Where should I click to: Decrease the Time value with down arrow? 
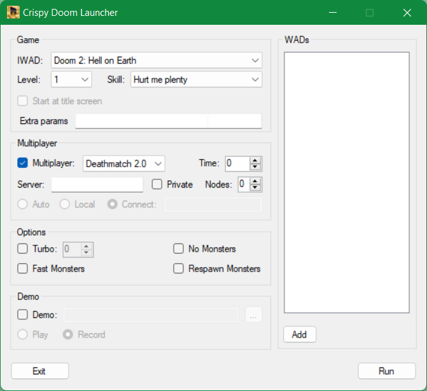pyautogui.click(x=255, y=167)
